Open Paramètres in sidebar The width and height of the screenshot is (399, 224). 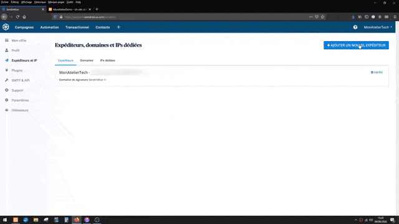(x=20, y=100)
